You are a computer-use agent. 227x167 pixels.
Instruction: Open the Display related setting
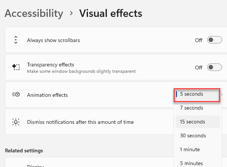tap(35, 166)
